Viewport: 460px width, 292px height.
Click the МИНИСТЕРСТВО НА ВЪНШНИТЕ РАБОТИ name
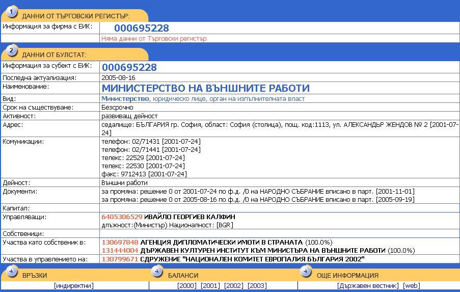[x=206, y=88]
